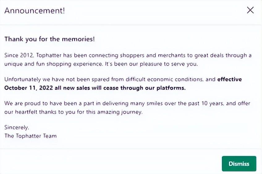The image size is (262, 174).
Task: Dismiss the announcement dialog
Action: click(x=239, y=164)
